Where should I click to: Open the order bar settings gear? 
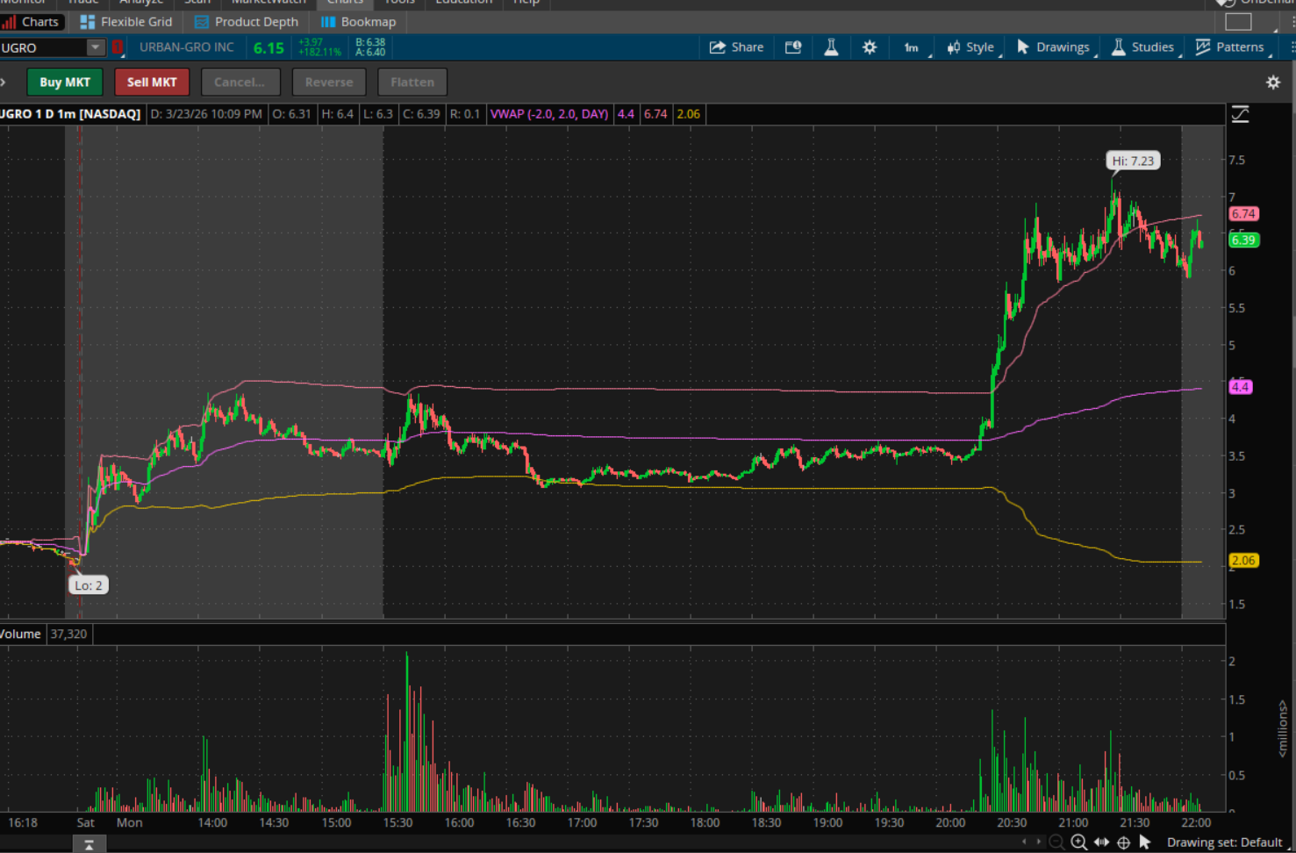pos(1273,82)
